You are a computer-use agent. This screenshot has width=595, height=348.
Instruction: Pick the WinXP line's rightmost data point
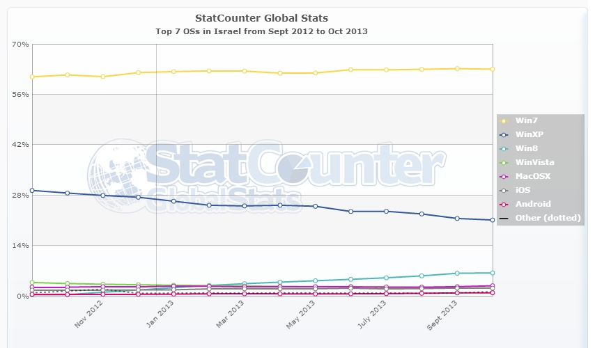pos(492,220)
